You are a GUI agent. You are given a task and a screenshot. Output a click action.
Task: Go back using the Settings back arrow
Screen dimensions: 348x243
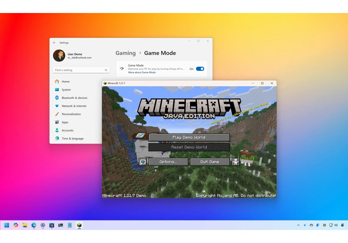(54, 43)
